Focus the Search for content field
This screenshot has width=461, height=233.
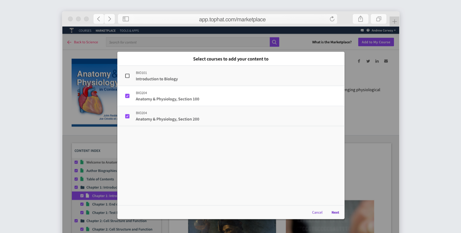pyautogui.click(x=188, y=42)
